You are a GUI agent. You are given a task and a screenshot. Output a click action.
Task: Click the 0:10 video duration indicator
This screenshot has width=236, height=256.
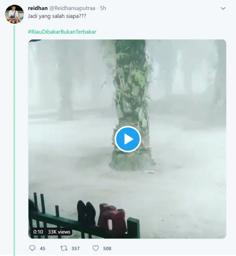[38, 232]
